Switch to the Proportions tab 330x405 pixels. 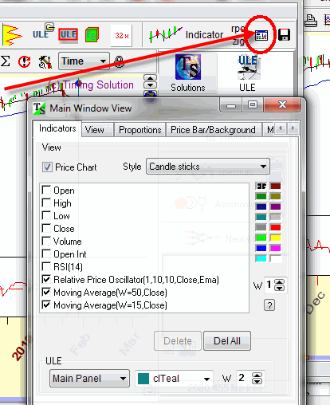140,130
